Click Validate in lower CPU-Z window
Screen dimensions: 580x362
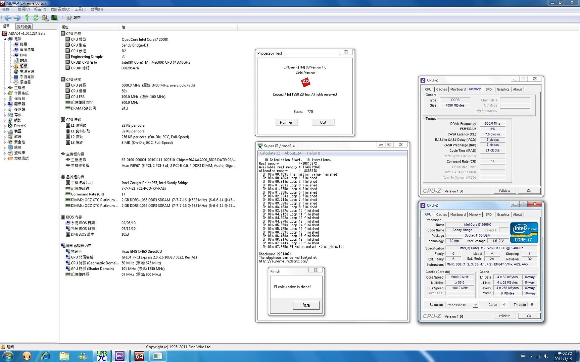(x=504, y=316)
